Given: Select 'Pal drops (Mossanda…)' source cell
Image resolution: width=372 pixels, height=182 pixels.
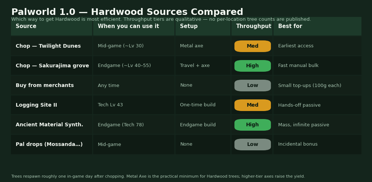Looking at the screenshot, I should click(51, 145).
